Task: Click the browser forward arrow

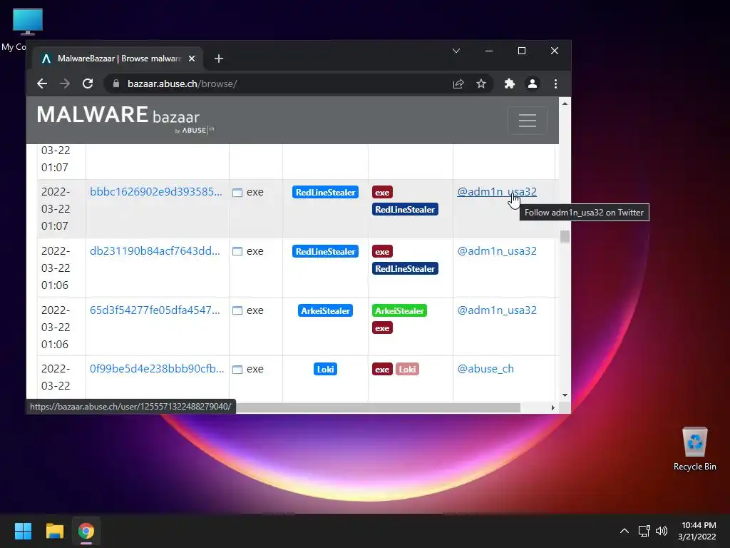Action: [x=65, y=84]
